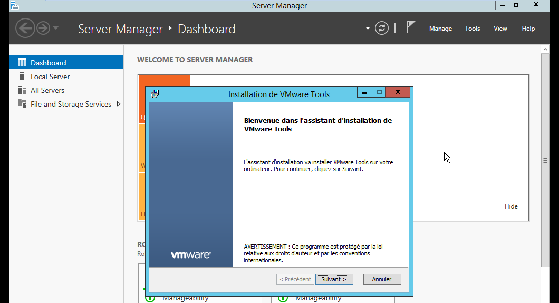The width and height of the screenshot is (559, 303).
Task: Open the Help menu
Action: [528, 29]
